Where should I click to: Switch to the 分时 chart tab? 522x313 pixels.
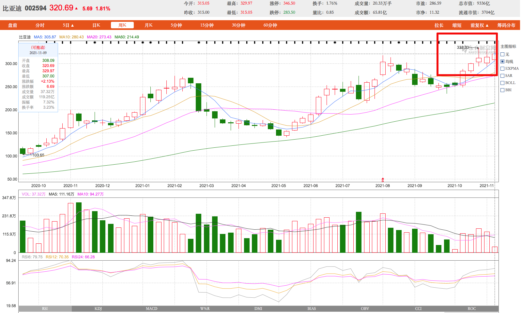tap(40, 25)
